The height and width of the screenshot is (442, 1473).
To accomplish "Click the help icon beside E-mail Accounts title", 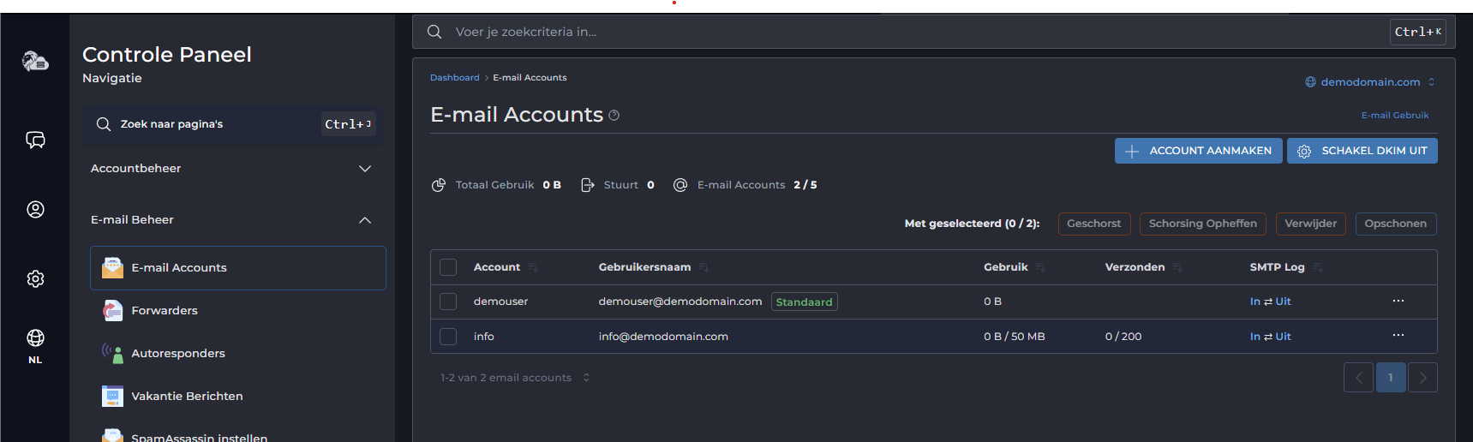I will point(614,116).
